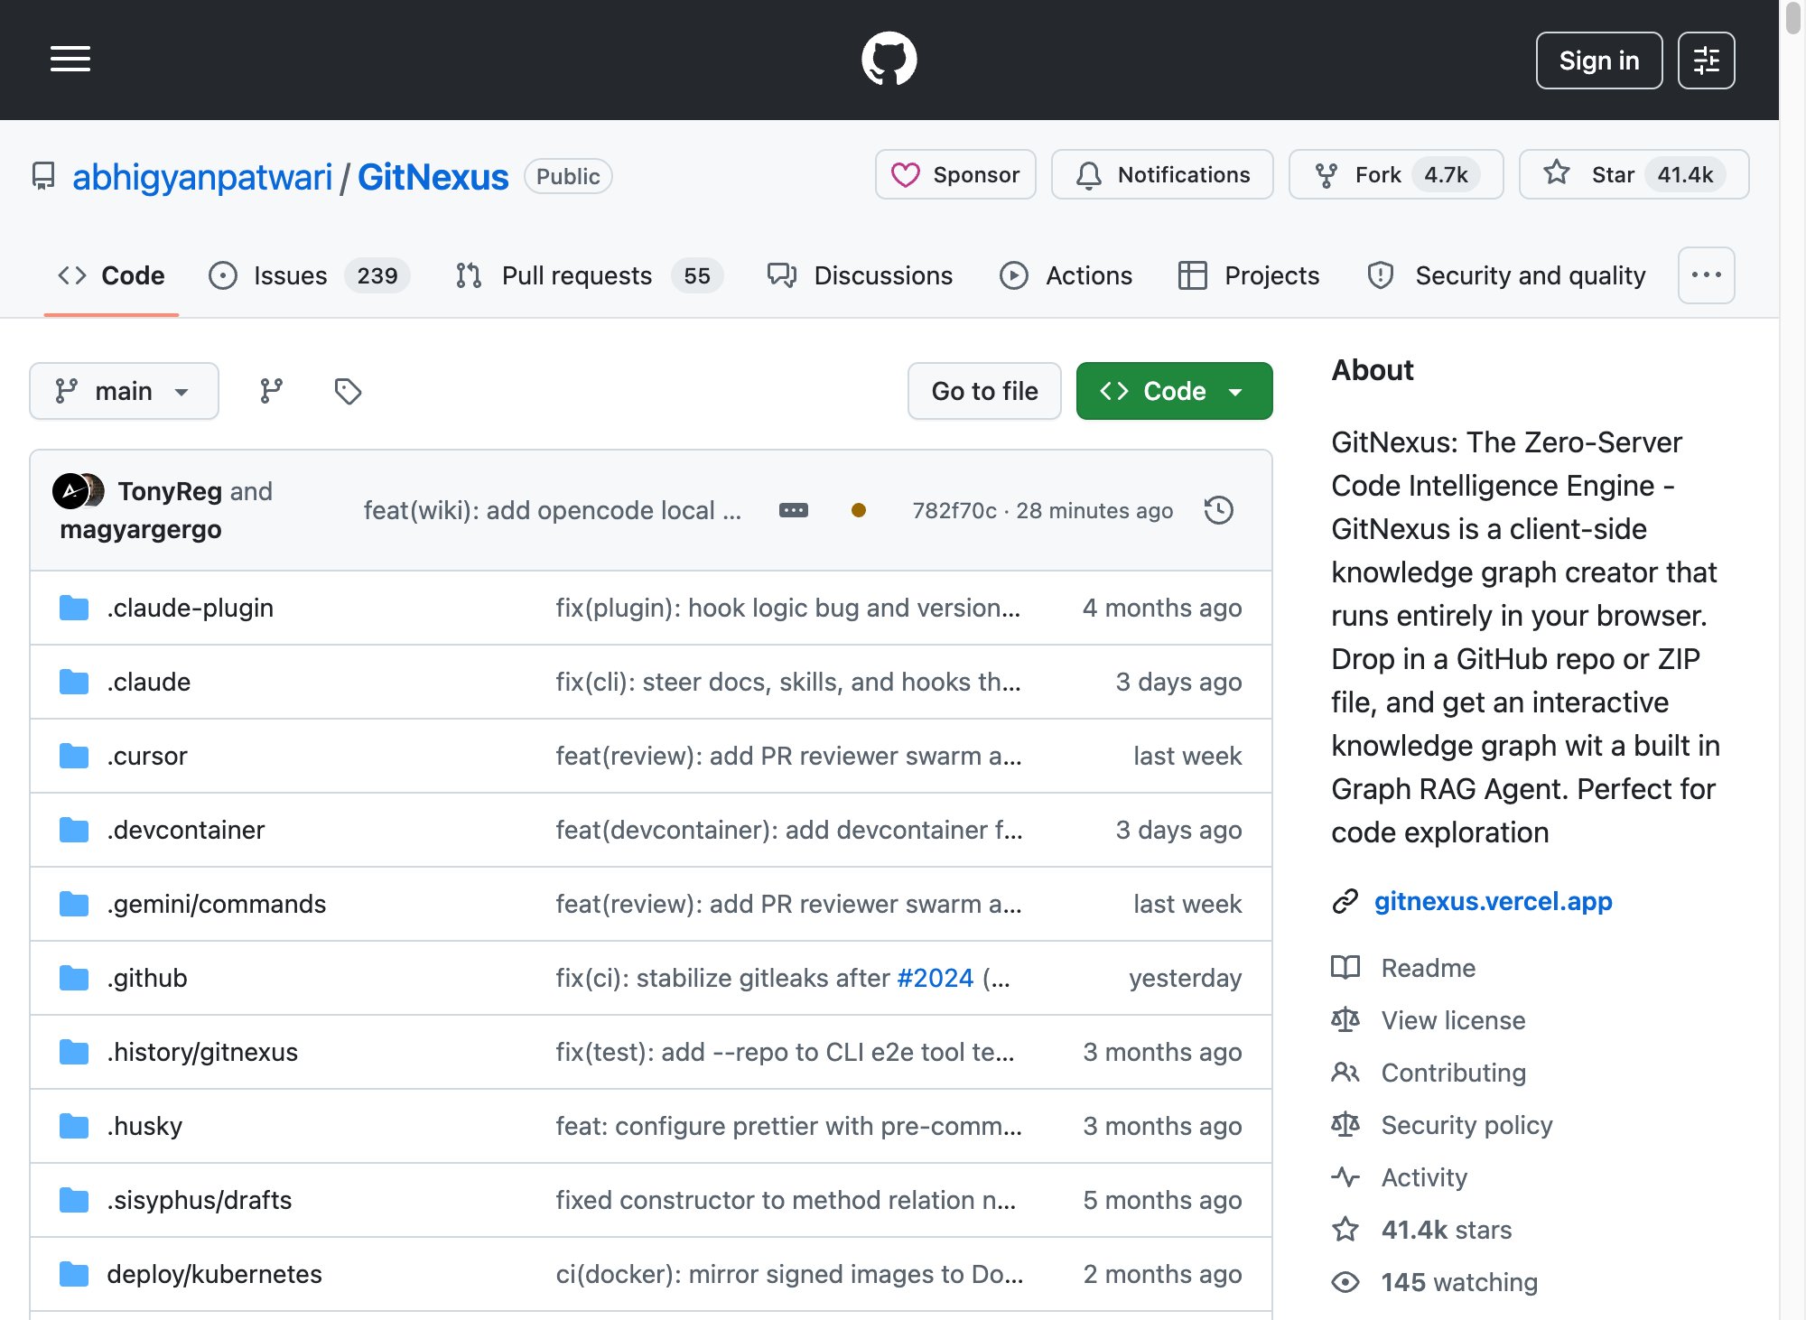Open the .devcontainer folder
This screenshot has height=1320, width=1806.
click(186, 830)
